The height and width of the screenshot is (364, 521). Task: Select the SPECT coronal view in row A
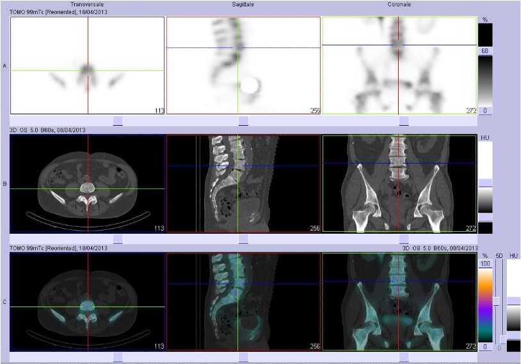click(x=399, y=65)
